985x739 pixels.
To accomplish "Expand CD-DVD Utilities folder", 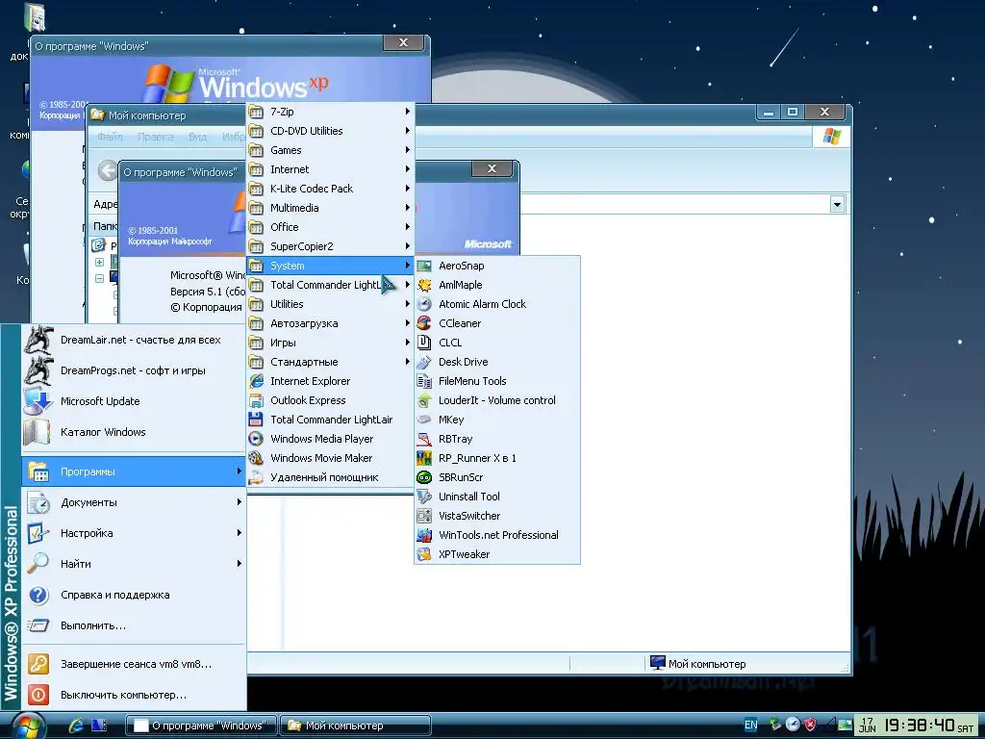I will click(x=331, y=131).
